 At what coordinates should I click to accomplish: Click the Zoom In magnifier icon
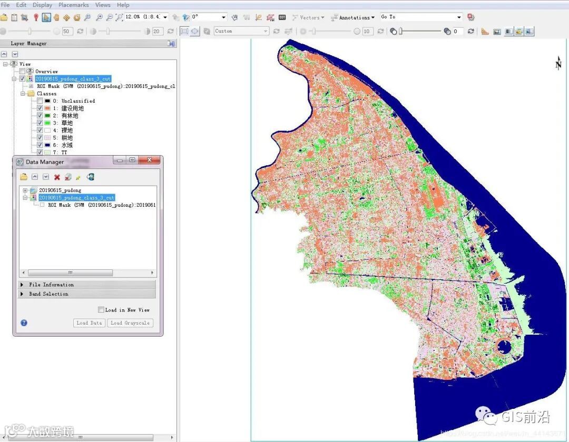(x=99, y=17)
